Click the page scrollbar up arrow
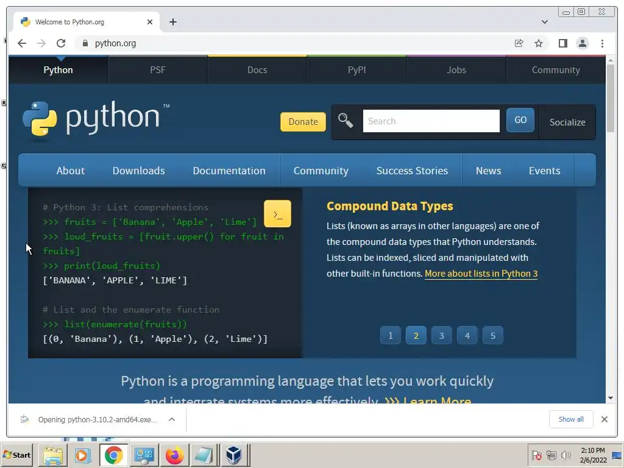This screenshot has height=468, width=624. click(x=611, y=60)
